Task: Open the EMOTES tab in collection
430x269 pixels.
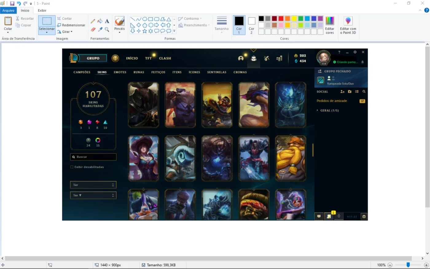Action: click(x=120, y=72)
